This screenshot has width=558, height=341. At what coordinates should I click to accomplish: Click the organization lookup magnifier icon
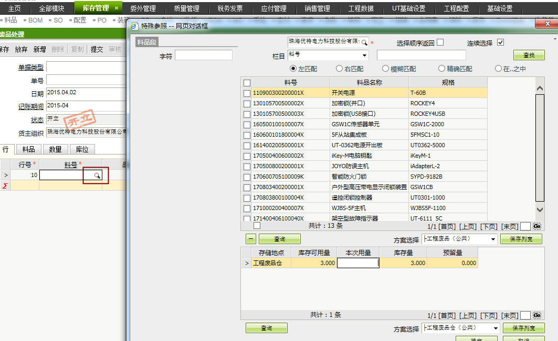364,42
